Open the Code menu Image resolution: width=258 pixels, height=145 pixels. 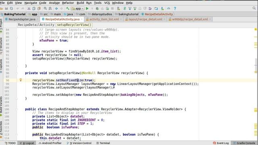tap(43, 3)
